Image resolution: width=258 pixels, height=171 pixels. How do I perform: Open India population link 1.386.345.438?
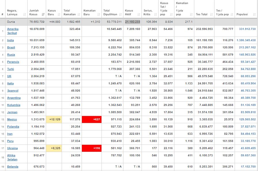(x=246, y=40)
